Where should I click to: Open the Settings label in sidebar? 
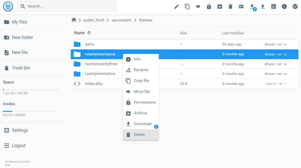point(20,130)
